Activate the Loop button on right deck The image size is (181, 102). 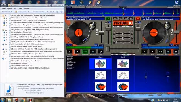176,52
